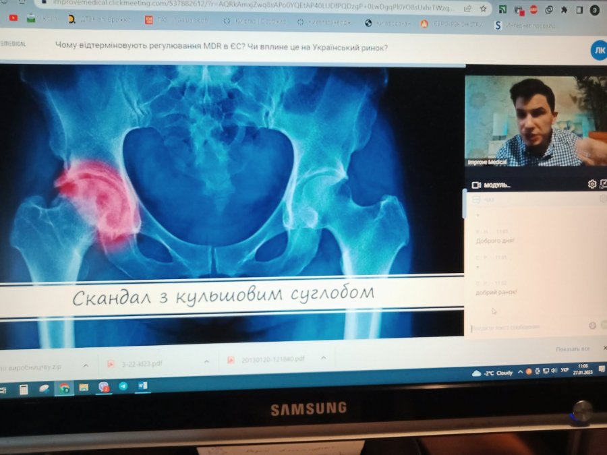
Task: Click the ЛК user avatar
Action: pyautogui.click(x=598, y=50)
